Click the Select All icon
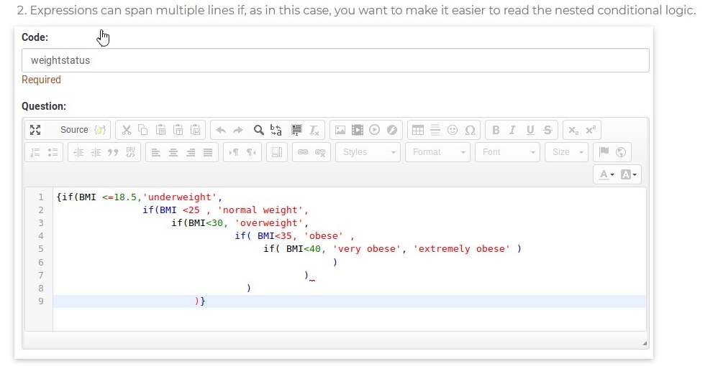The width and height of the screenshot is (718, 366). tap(296, 130)
